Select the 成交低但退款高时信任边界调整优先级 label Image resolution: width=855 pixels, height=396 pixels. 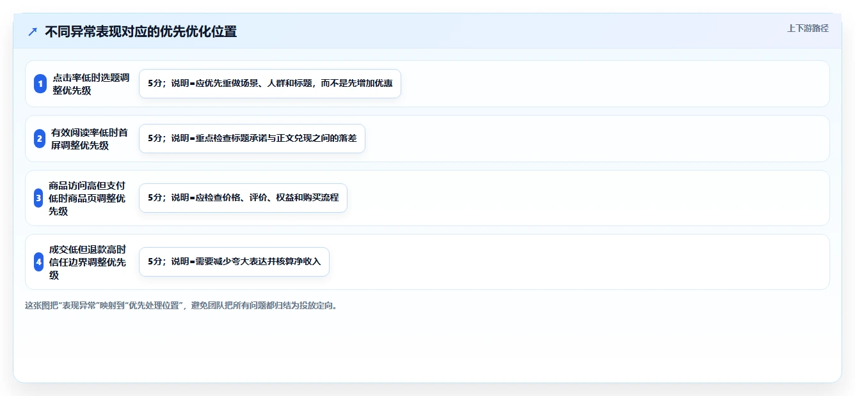(x=88, y=262)
